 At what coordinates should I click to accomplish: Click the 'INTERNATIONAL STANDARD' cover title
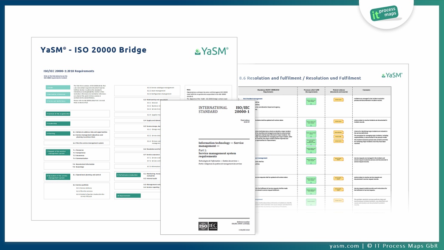[213, 109]
